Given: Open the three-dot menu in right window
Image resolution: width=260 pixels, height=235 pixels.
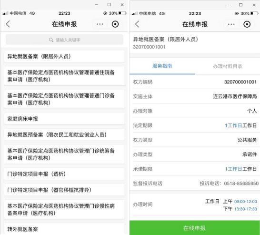Looking at the screenshot, I should pos(231,24).
